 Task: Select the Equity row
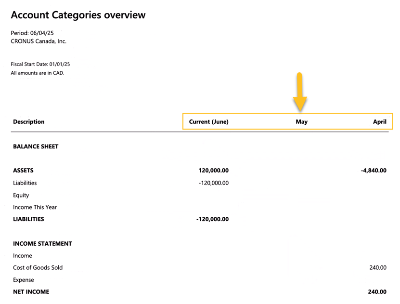pyautogui.click(x=21, y=195)
